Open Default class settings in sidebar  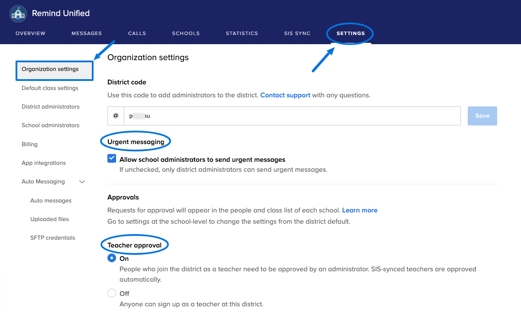click(50, 88)
